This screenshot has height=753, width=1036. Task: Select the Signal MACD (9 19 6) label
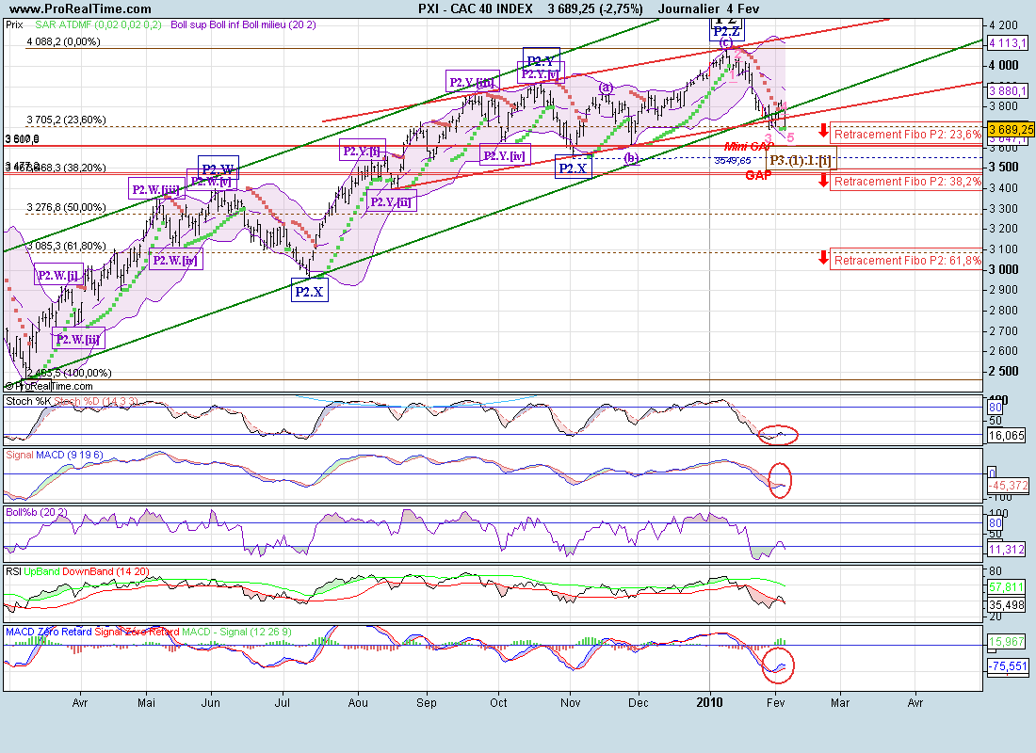tap(55, 455)
